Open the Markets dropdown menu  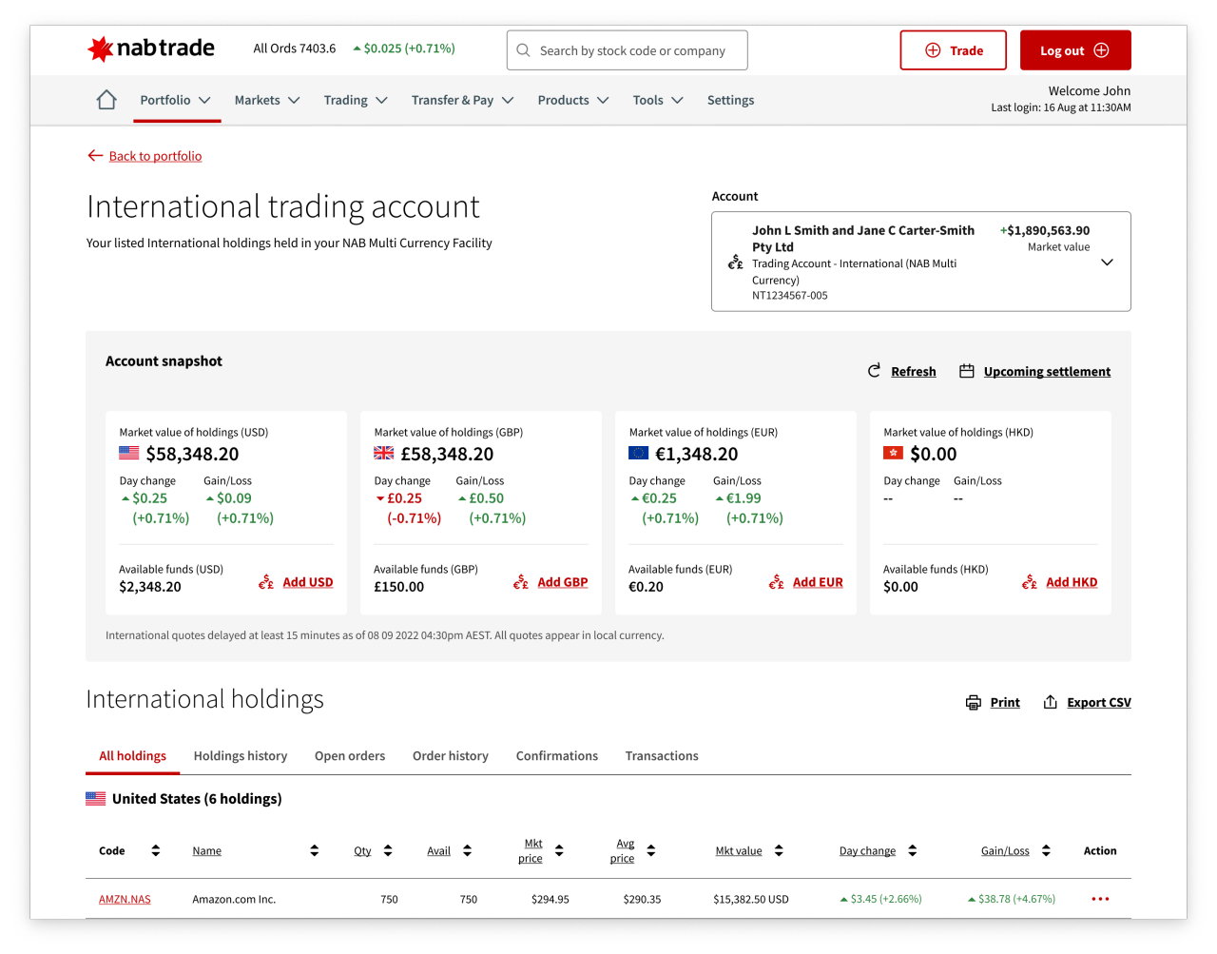click(x=266, y=100)
